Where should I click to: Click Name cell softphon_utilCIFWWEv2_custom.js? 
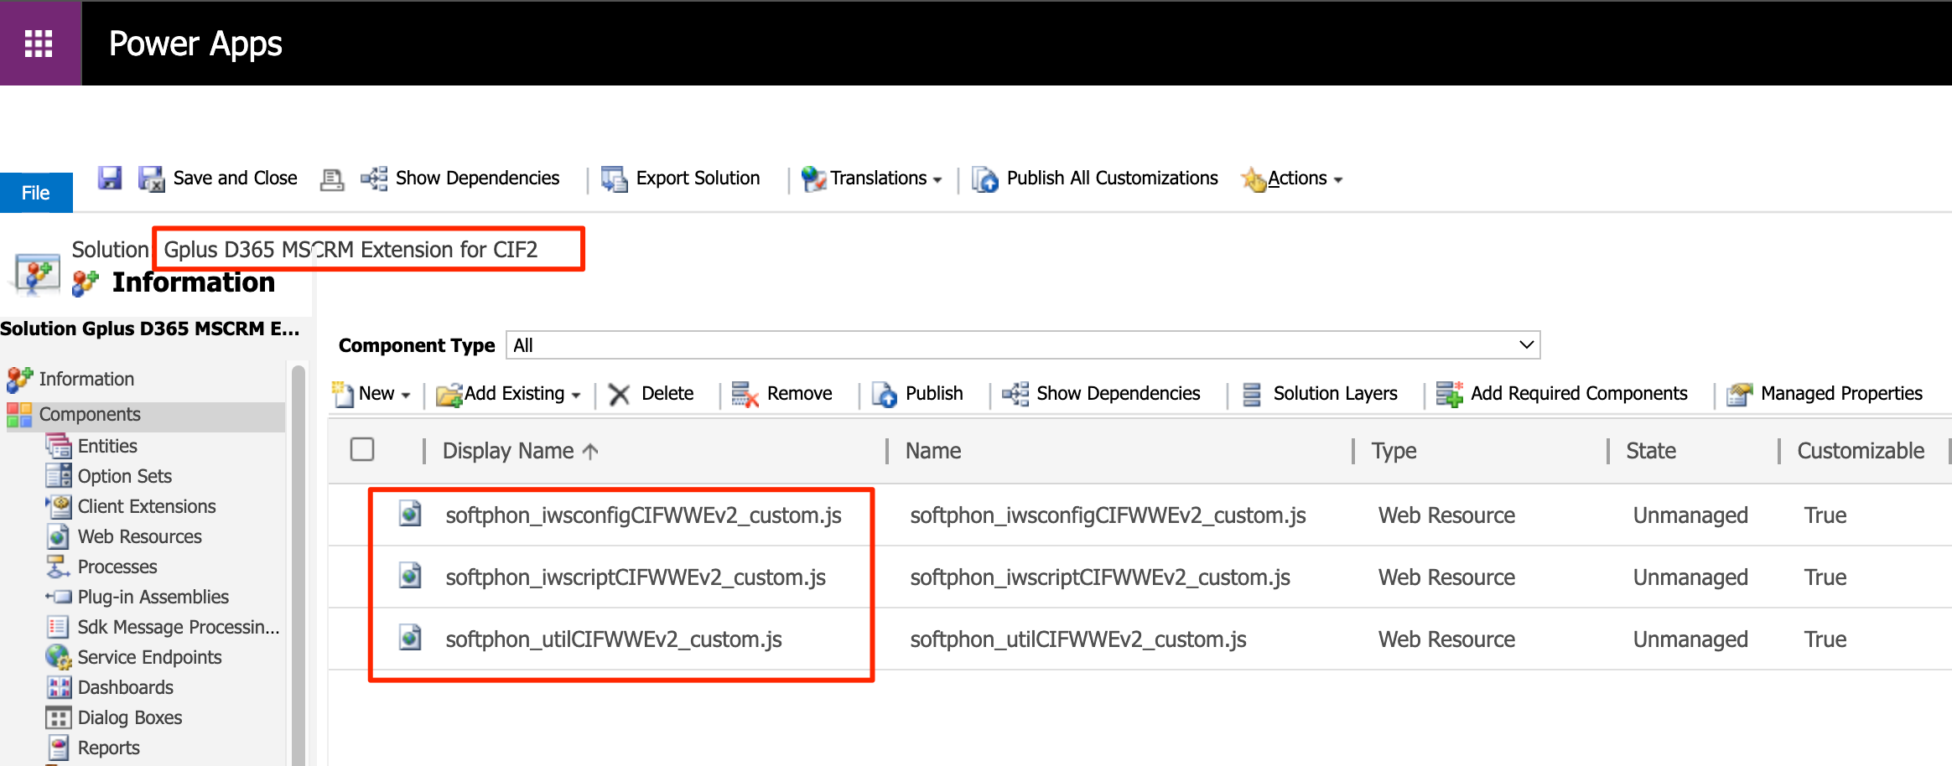[1078, 639]
